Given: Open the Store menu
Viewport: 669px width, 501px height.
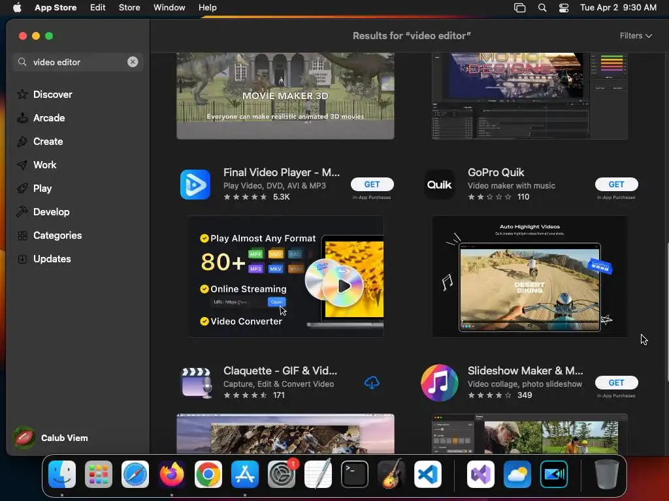Looking at the screenshot, I should (129, 8).
